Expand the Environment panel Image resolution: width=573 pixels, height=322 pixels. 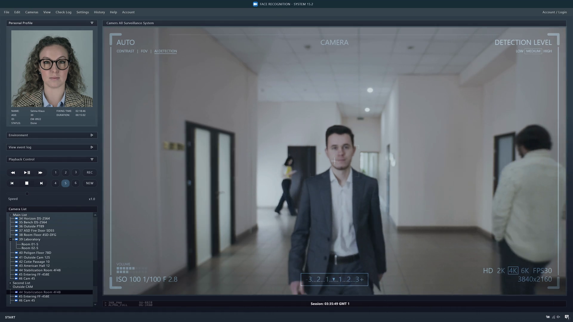pos(92,135)
